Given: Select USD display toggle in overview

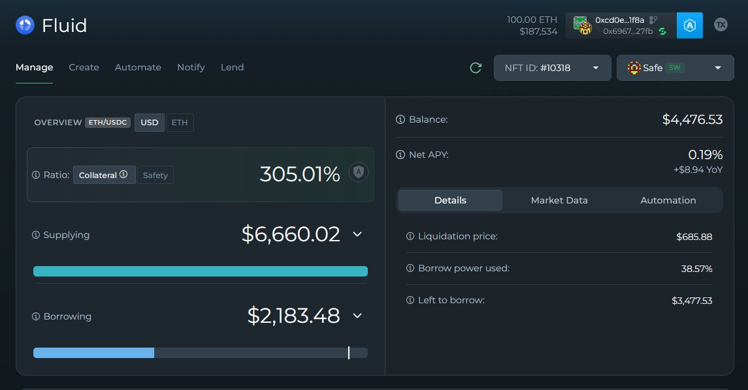Looking at the screenshot, I should pyautogui.click(x=149, y=122).
